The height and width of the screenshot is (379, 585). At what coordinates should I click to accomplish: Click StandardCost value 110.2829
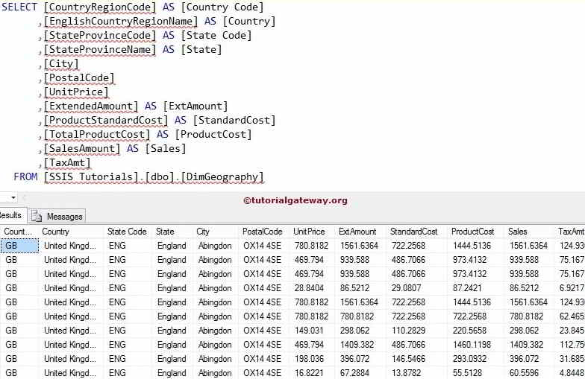click(408, 331)
